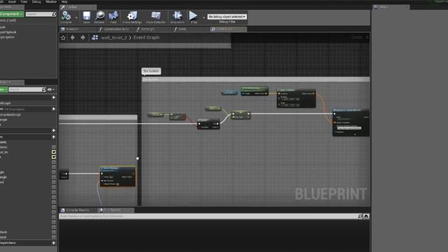The image size is (448, 252).
Task: Toggle the eye icon in the second-to-last variable row
Action: pos(53,232)
